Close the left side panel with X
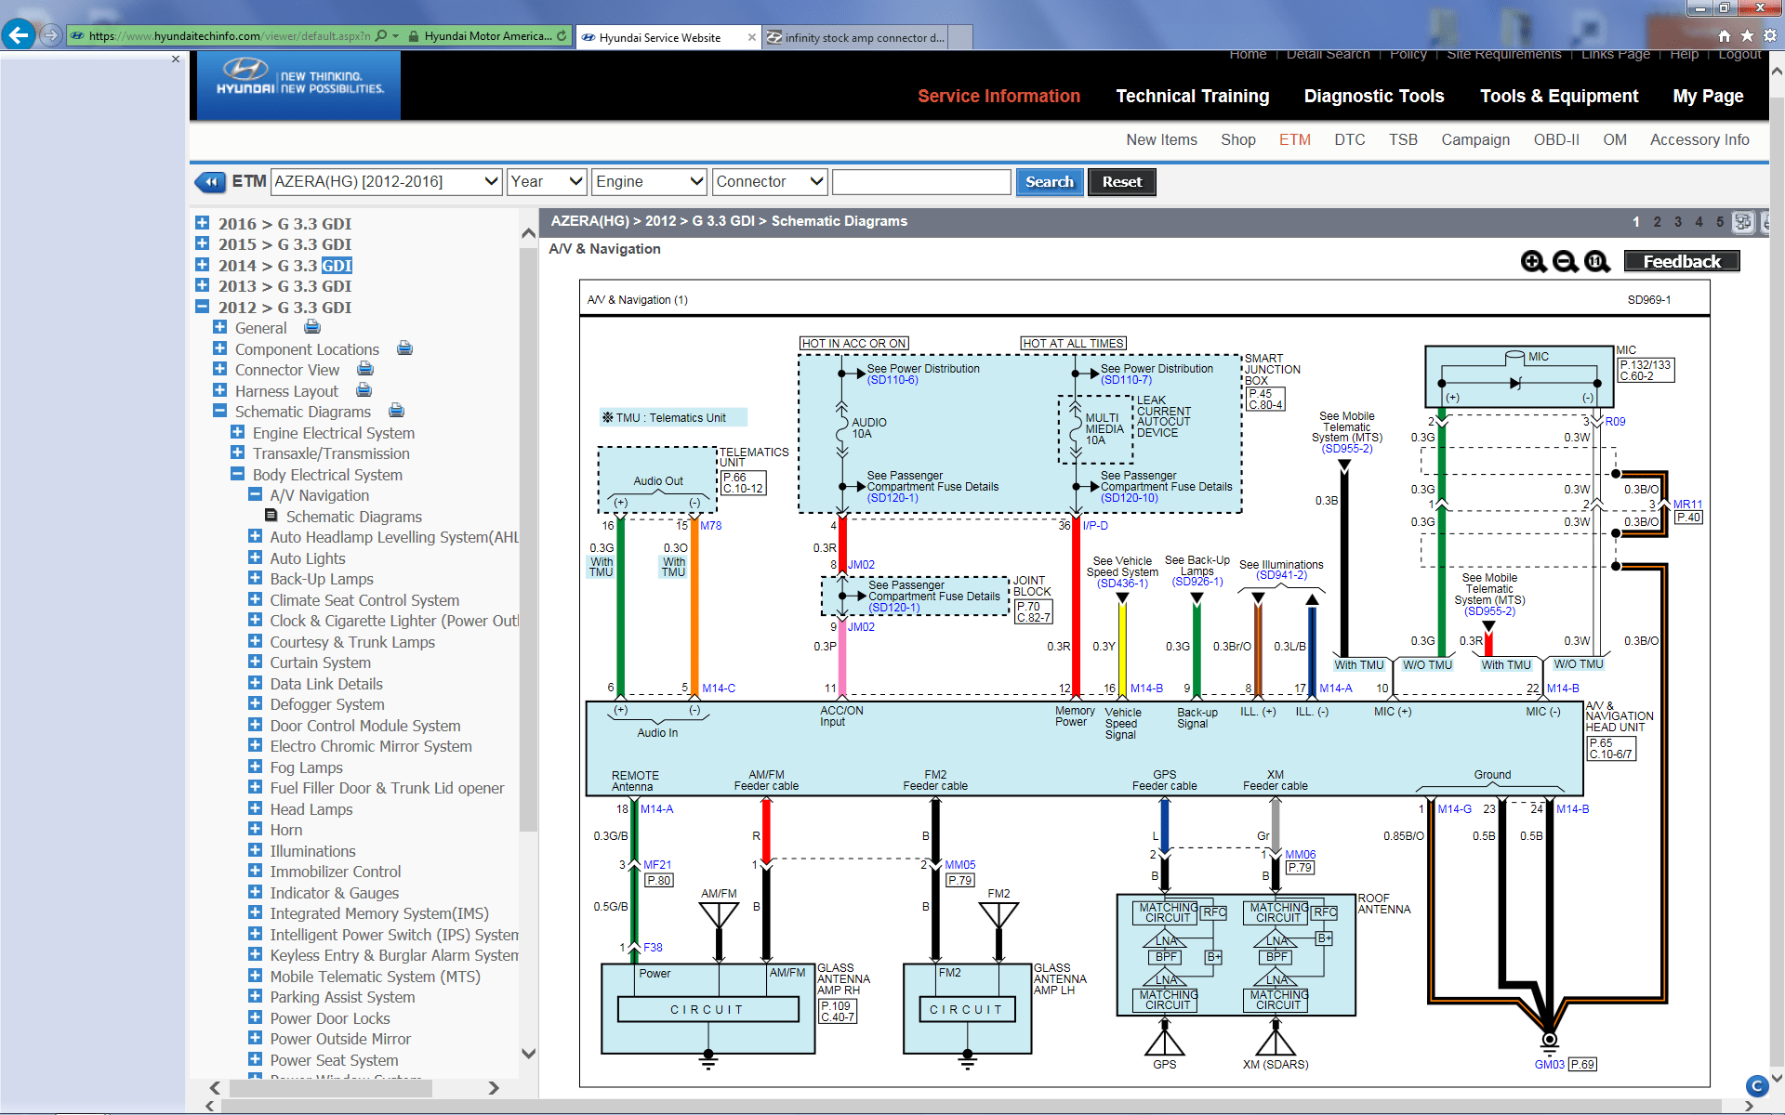 point(176,59)
